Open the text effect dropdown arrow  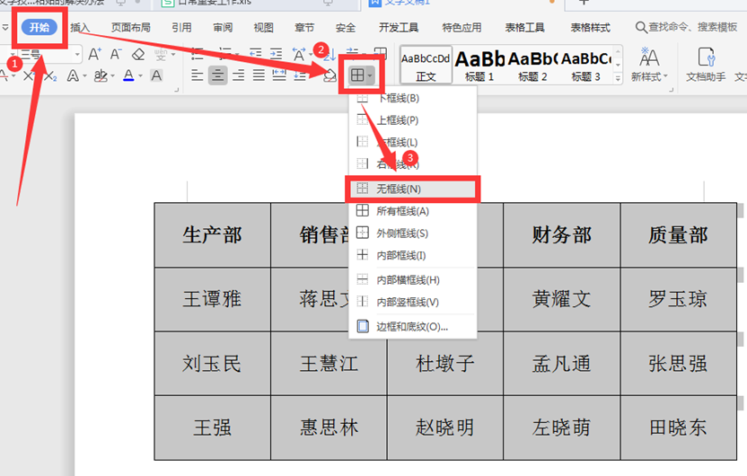click(84, 75)
